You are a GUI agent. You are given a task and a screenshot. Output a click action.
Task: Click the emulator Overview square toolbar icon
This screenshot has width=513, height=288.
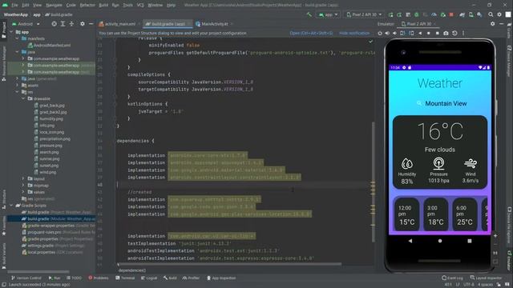438,34
